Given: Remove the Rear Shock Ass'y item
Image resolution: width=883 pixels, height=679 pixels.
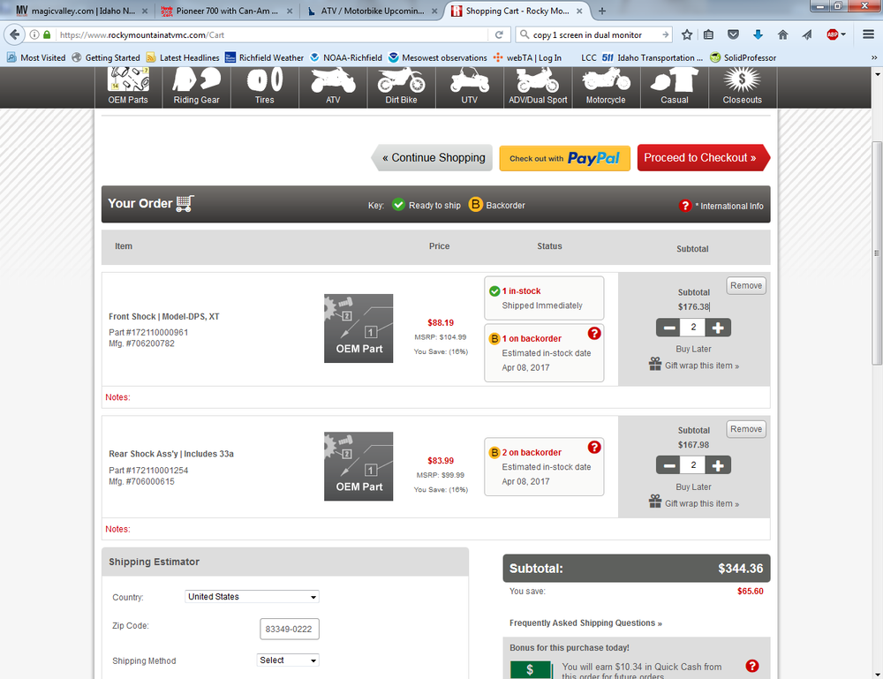Looking at the screenshot, I should pyautogui.click(x=746, y=429).
